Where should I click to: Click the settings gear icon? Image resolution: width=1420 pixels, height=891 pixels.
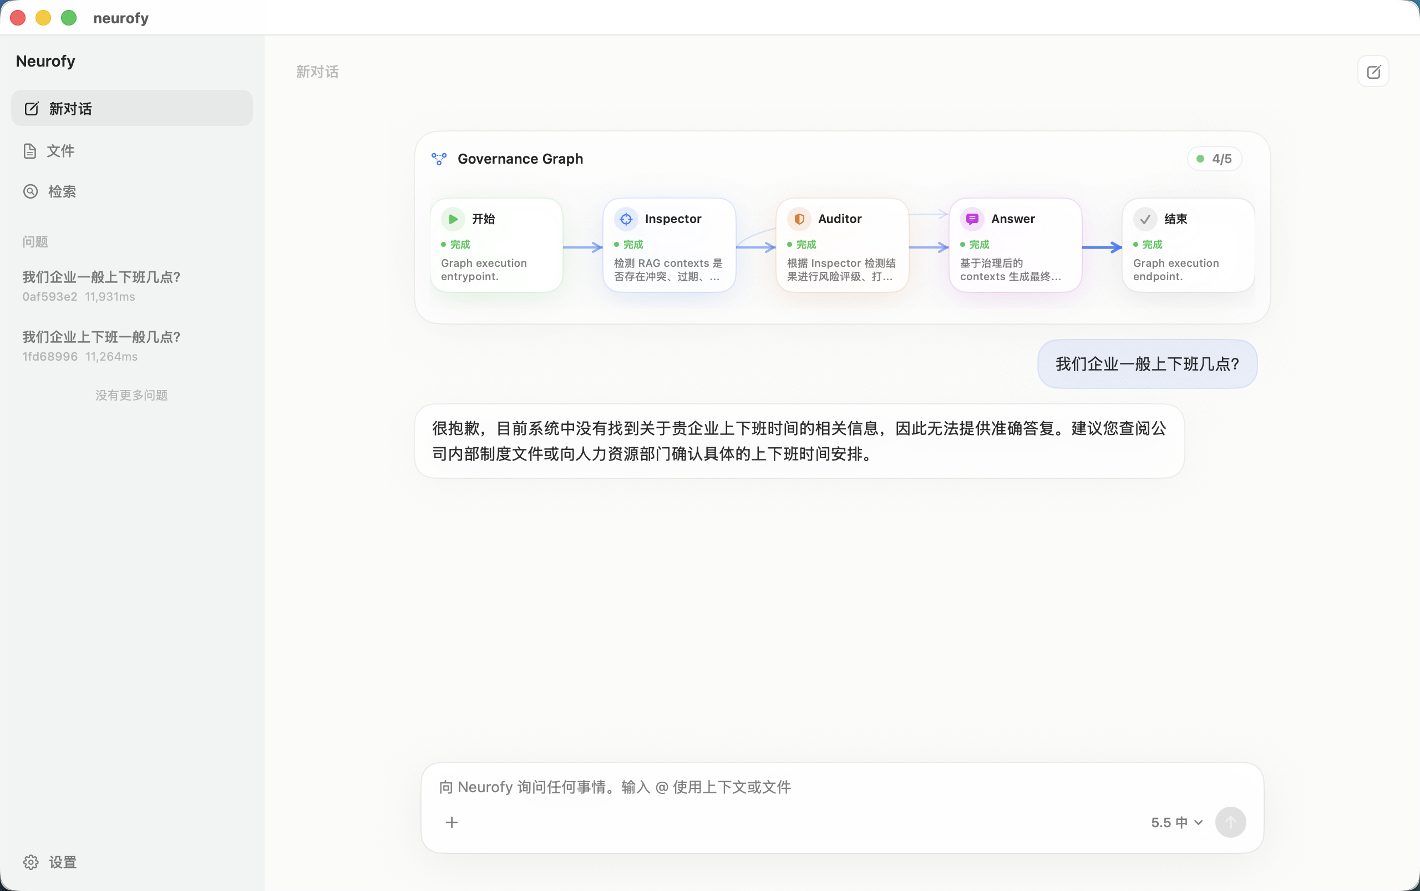click(31, 862)
